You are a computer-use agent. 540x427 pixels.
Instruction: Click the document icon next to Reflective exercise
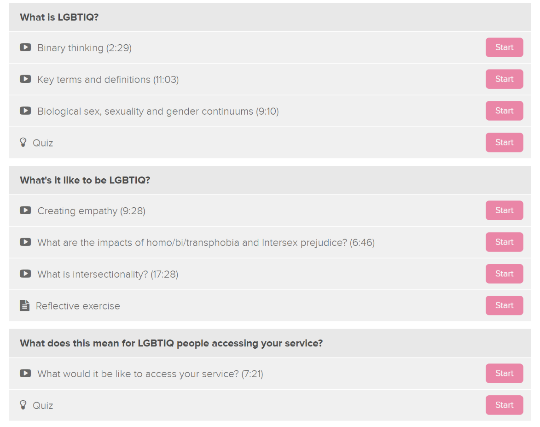tap(24, 305)
